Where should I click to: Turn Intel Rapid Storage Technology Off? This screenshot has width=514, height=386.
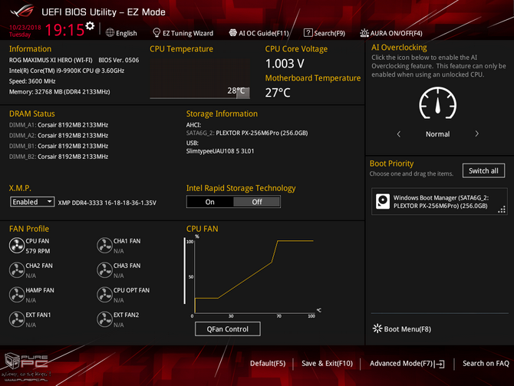point(257,202)
